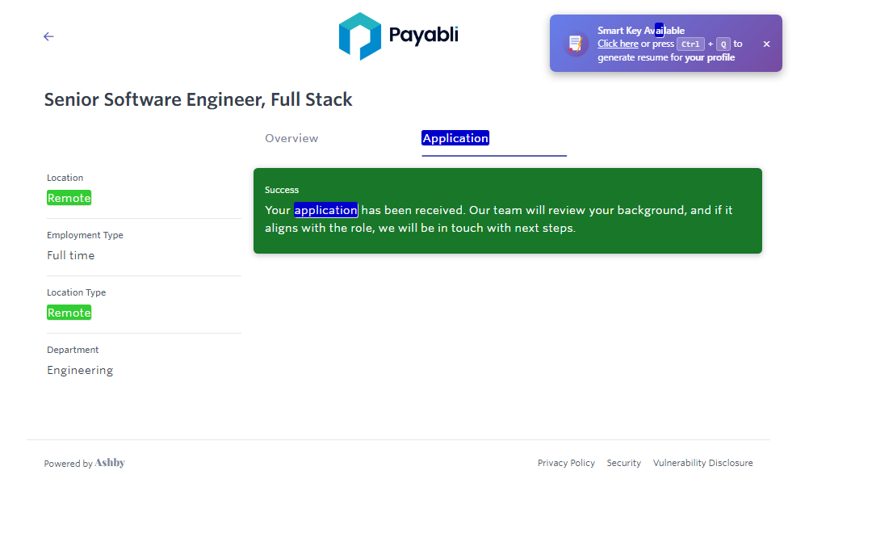Click the highlighted word "application" in message

(x=325, y=210)
